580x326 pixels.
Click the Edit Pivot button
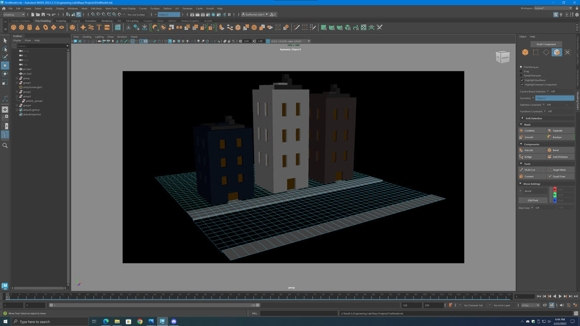[x=533, y=200]
